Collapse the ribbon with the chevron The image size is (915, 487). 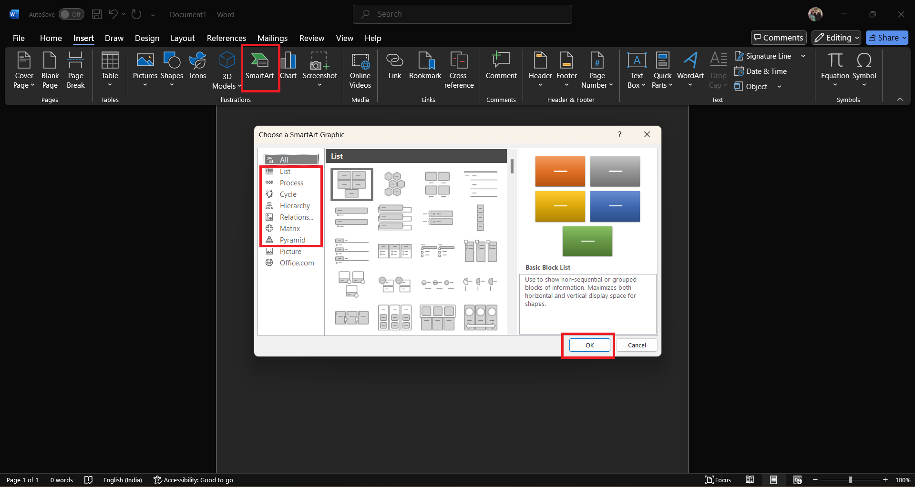click(x=900, y=99)
